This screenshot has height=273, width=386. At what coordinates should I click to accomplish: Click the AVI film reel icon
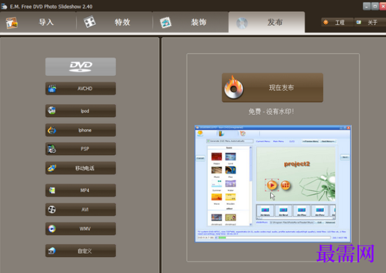click(52, 210)
